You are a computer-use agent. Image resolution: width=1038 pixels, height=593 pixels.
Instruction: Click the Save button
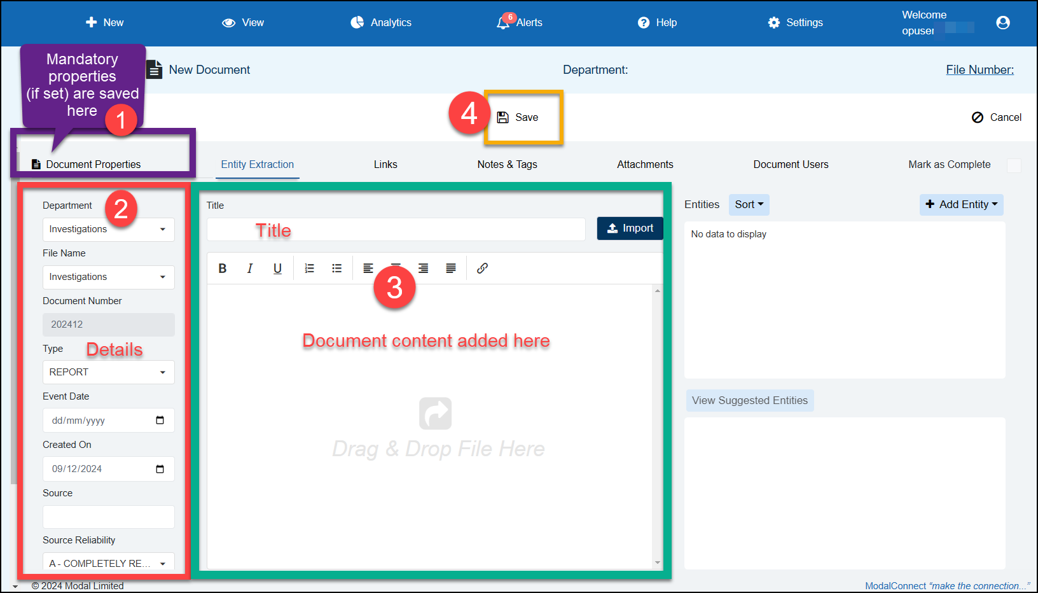(518, 117)
